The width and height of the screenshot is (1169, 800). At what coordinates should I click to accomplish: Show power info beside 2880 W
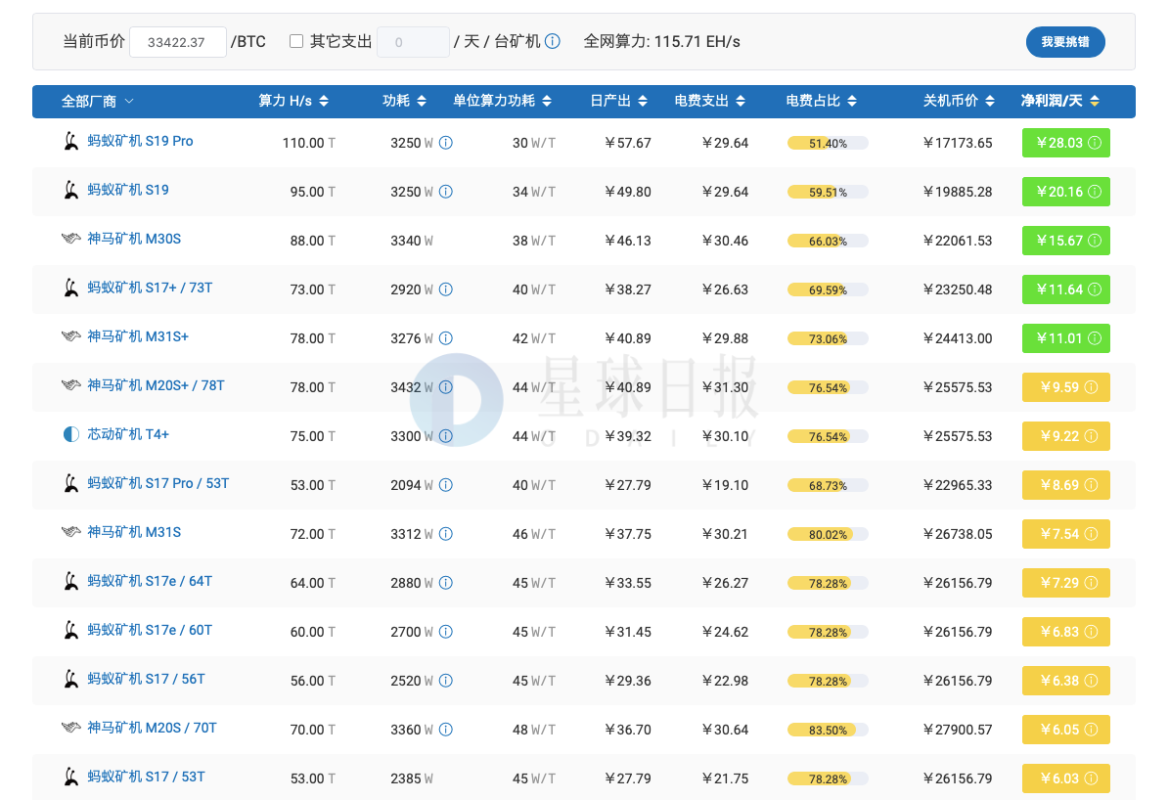coord(446,582)
